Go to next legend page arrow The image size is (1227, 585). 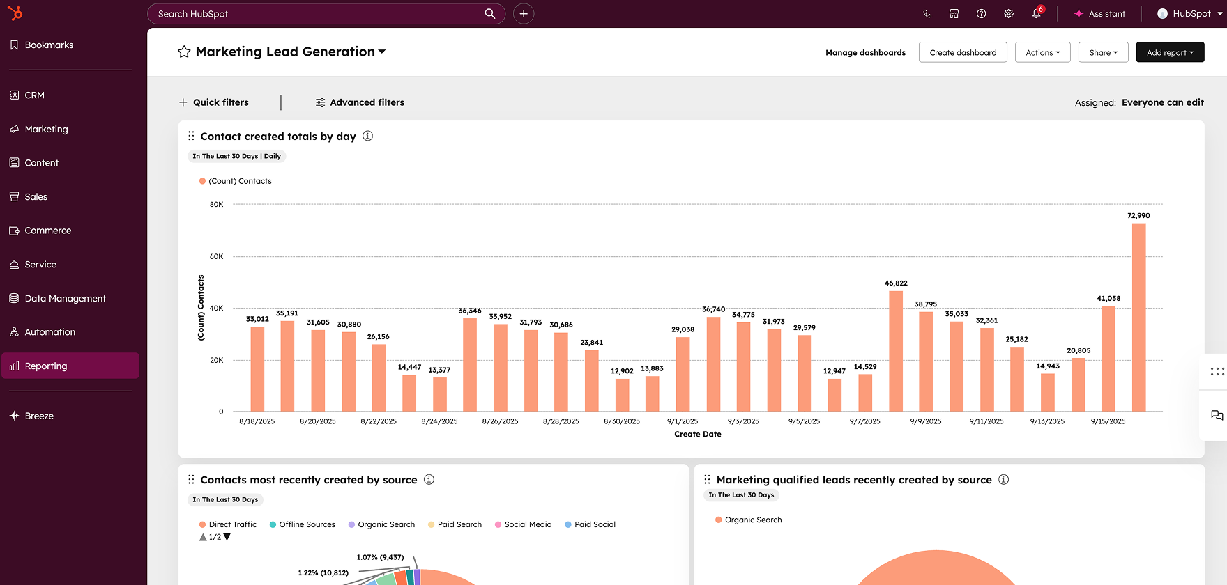click(227, 537)
